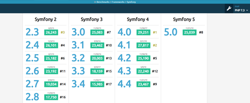The height and width of the screenshot is (103, 250).
Task: Open the 3.3 version entry
Action: tap(78, 71)
